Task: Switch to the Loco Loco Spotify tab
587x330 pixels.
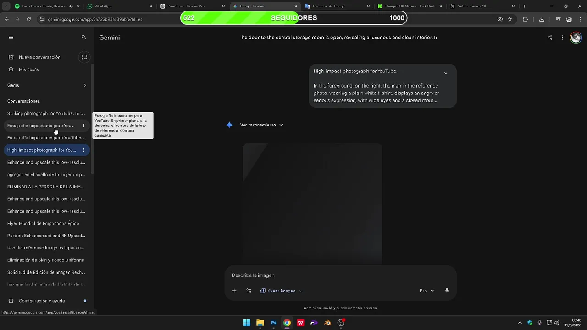Action: (44, 6)
